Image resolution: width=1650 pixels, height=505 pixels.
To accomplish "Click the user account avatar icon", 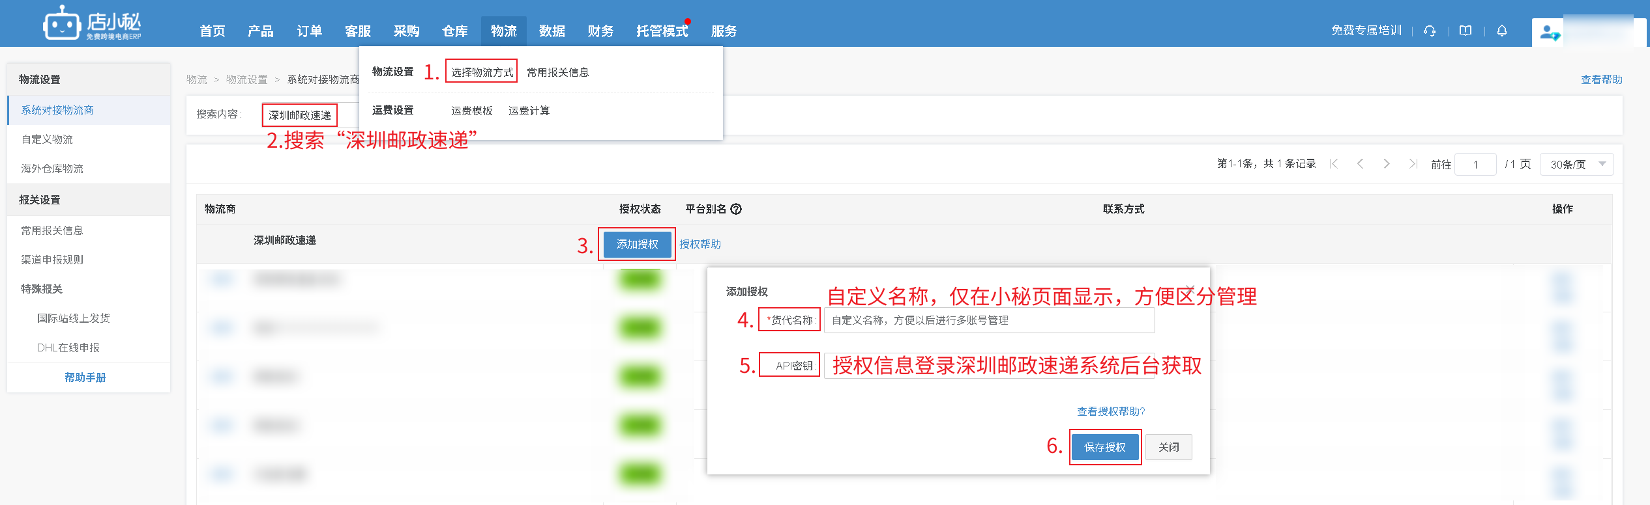I will [x=1549, y=32].
